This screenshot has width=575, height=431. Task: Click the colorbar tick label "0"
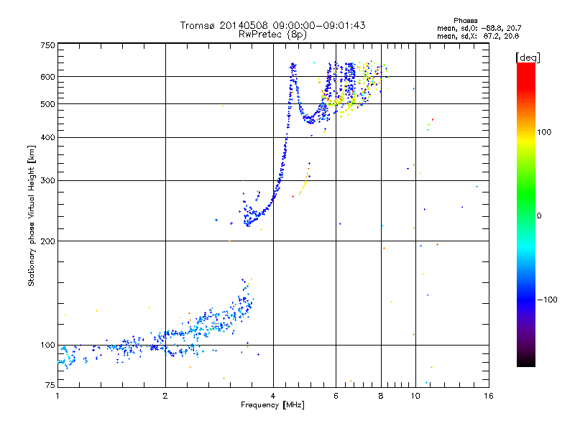[x=539, y=216]
